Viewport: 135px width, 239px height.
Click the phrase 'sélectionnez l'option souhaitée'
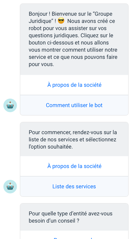click(72, 143)
